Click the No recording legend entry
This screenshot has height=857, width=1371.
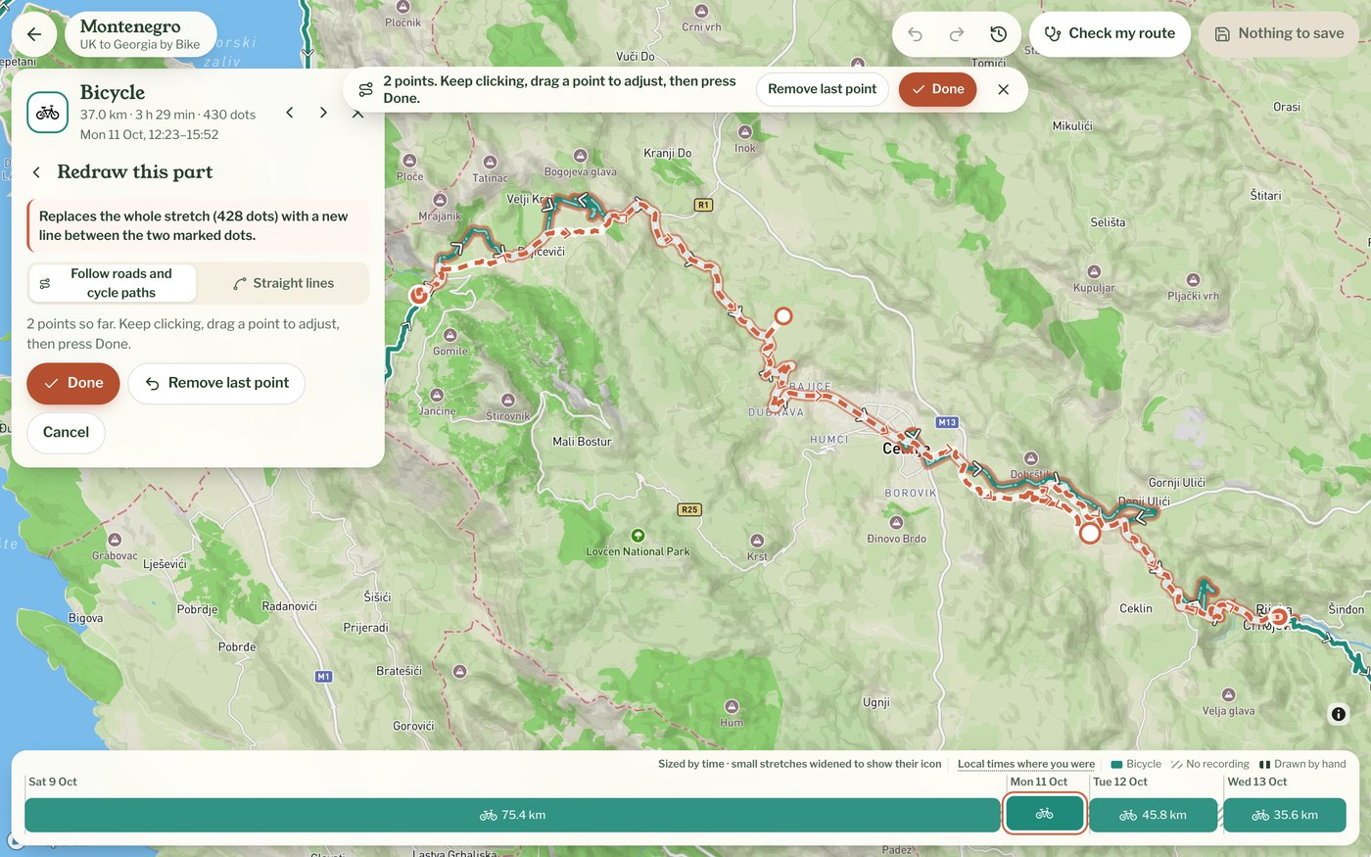click(1210, 764)
